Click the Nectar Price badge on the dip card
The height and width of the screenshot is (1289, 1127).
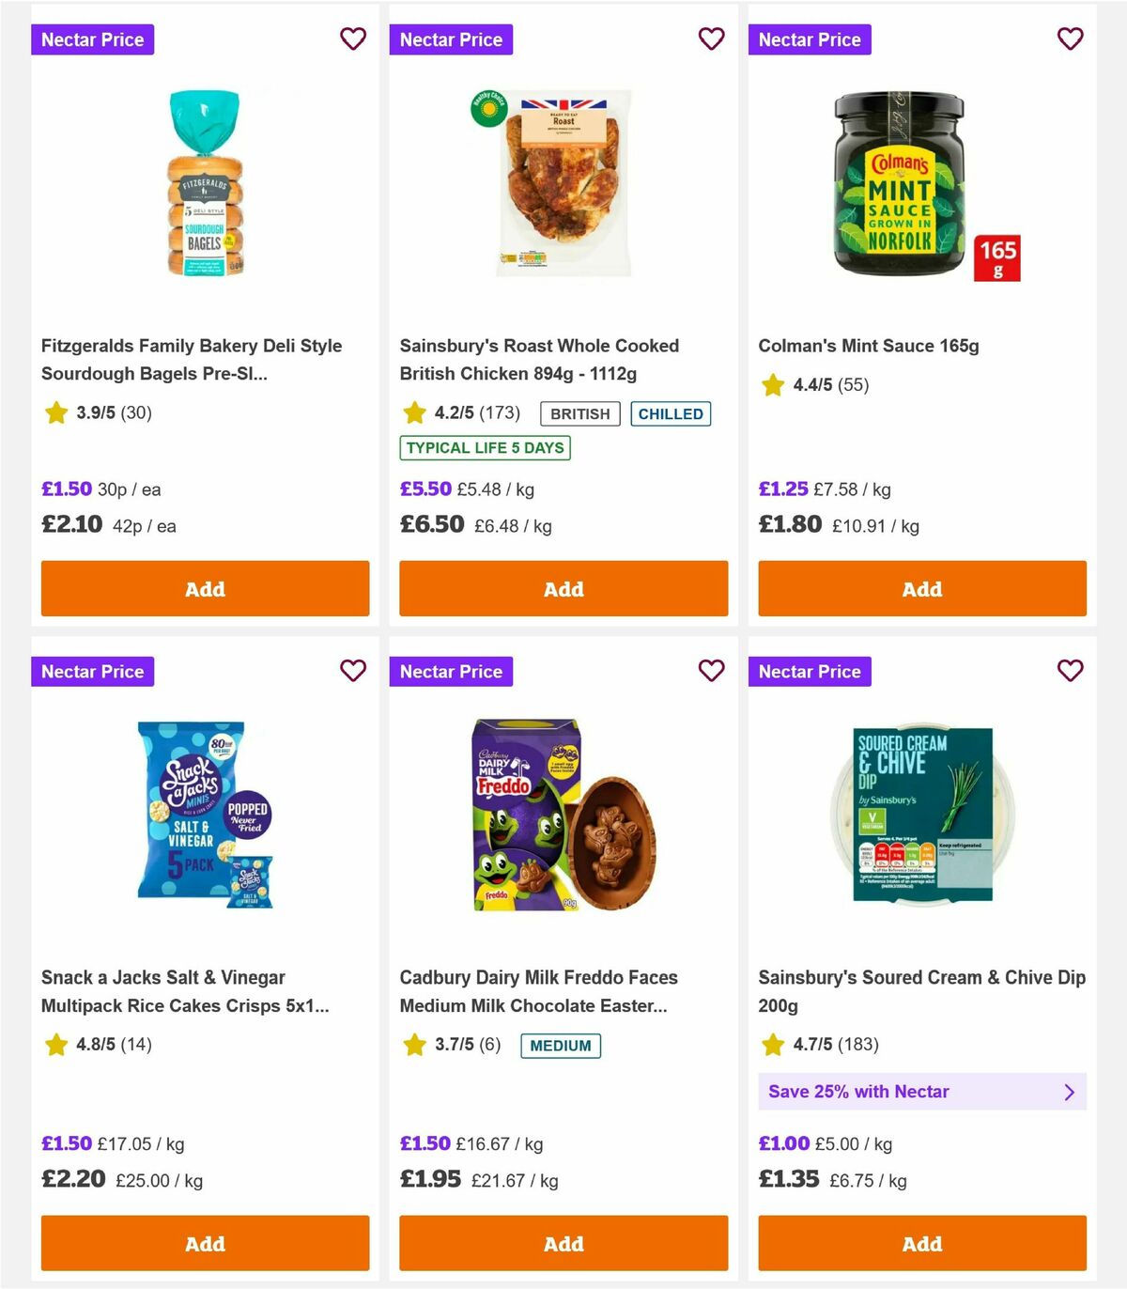[x=810, y=672]
